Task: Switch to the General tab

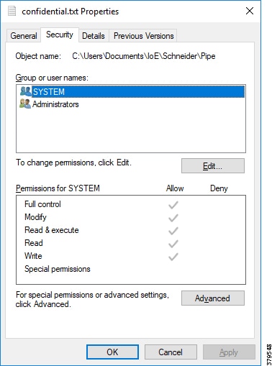Action: click(24, 36)
